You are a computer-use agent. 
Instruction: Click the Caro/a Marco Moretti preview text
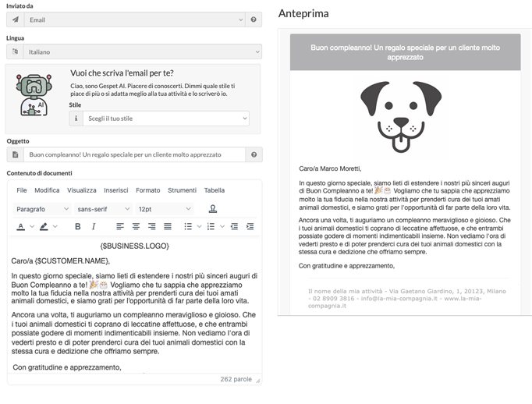[x=330, y=168]
